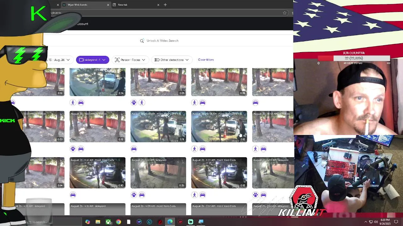Screen dimensions: 403x226
Task: Open August 25 10:48 AM sideyard clip
Action: pyautogui.click(x=273, y=126)
